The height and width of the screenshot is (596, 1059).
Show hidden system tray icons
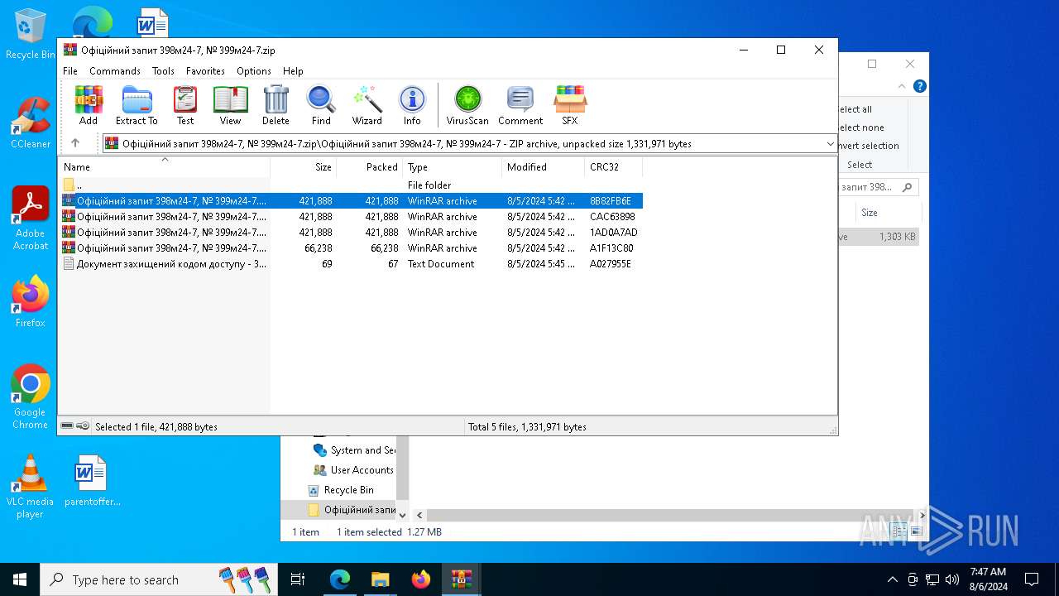(892, 579)
